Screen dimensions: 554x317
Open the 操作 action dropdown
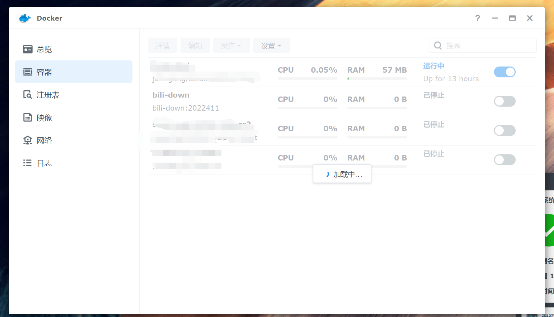click(232, 46)
